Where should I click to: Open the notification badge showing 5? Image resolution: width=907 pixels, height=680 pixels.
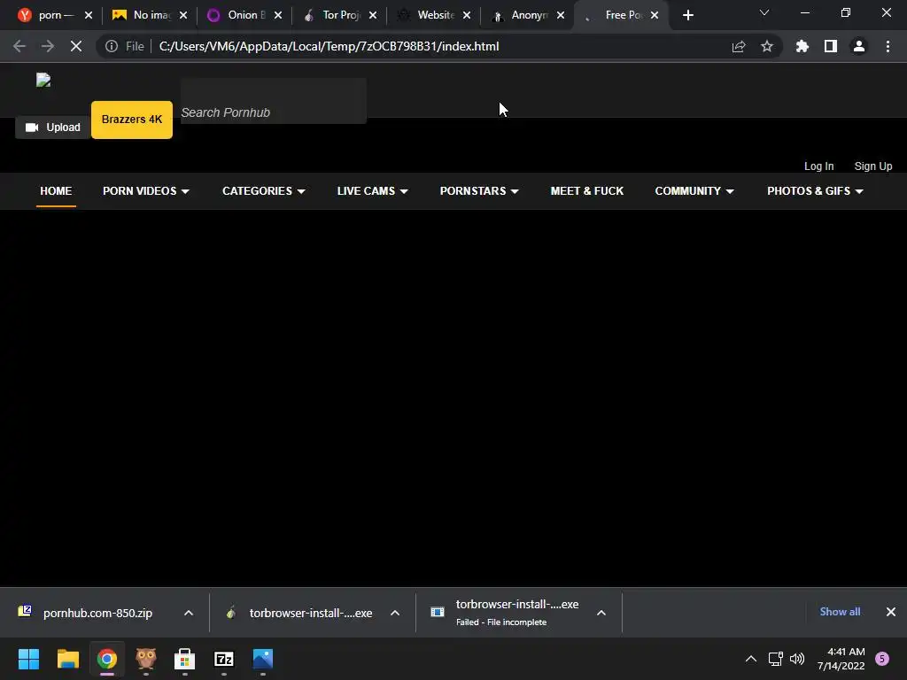coord(882,659)
